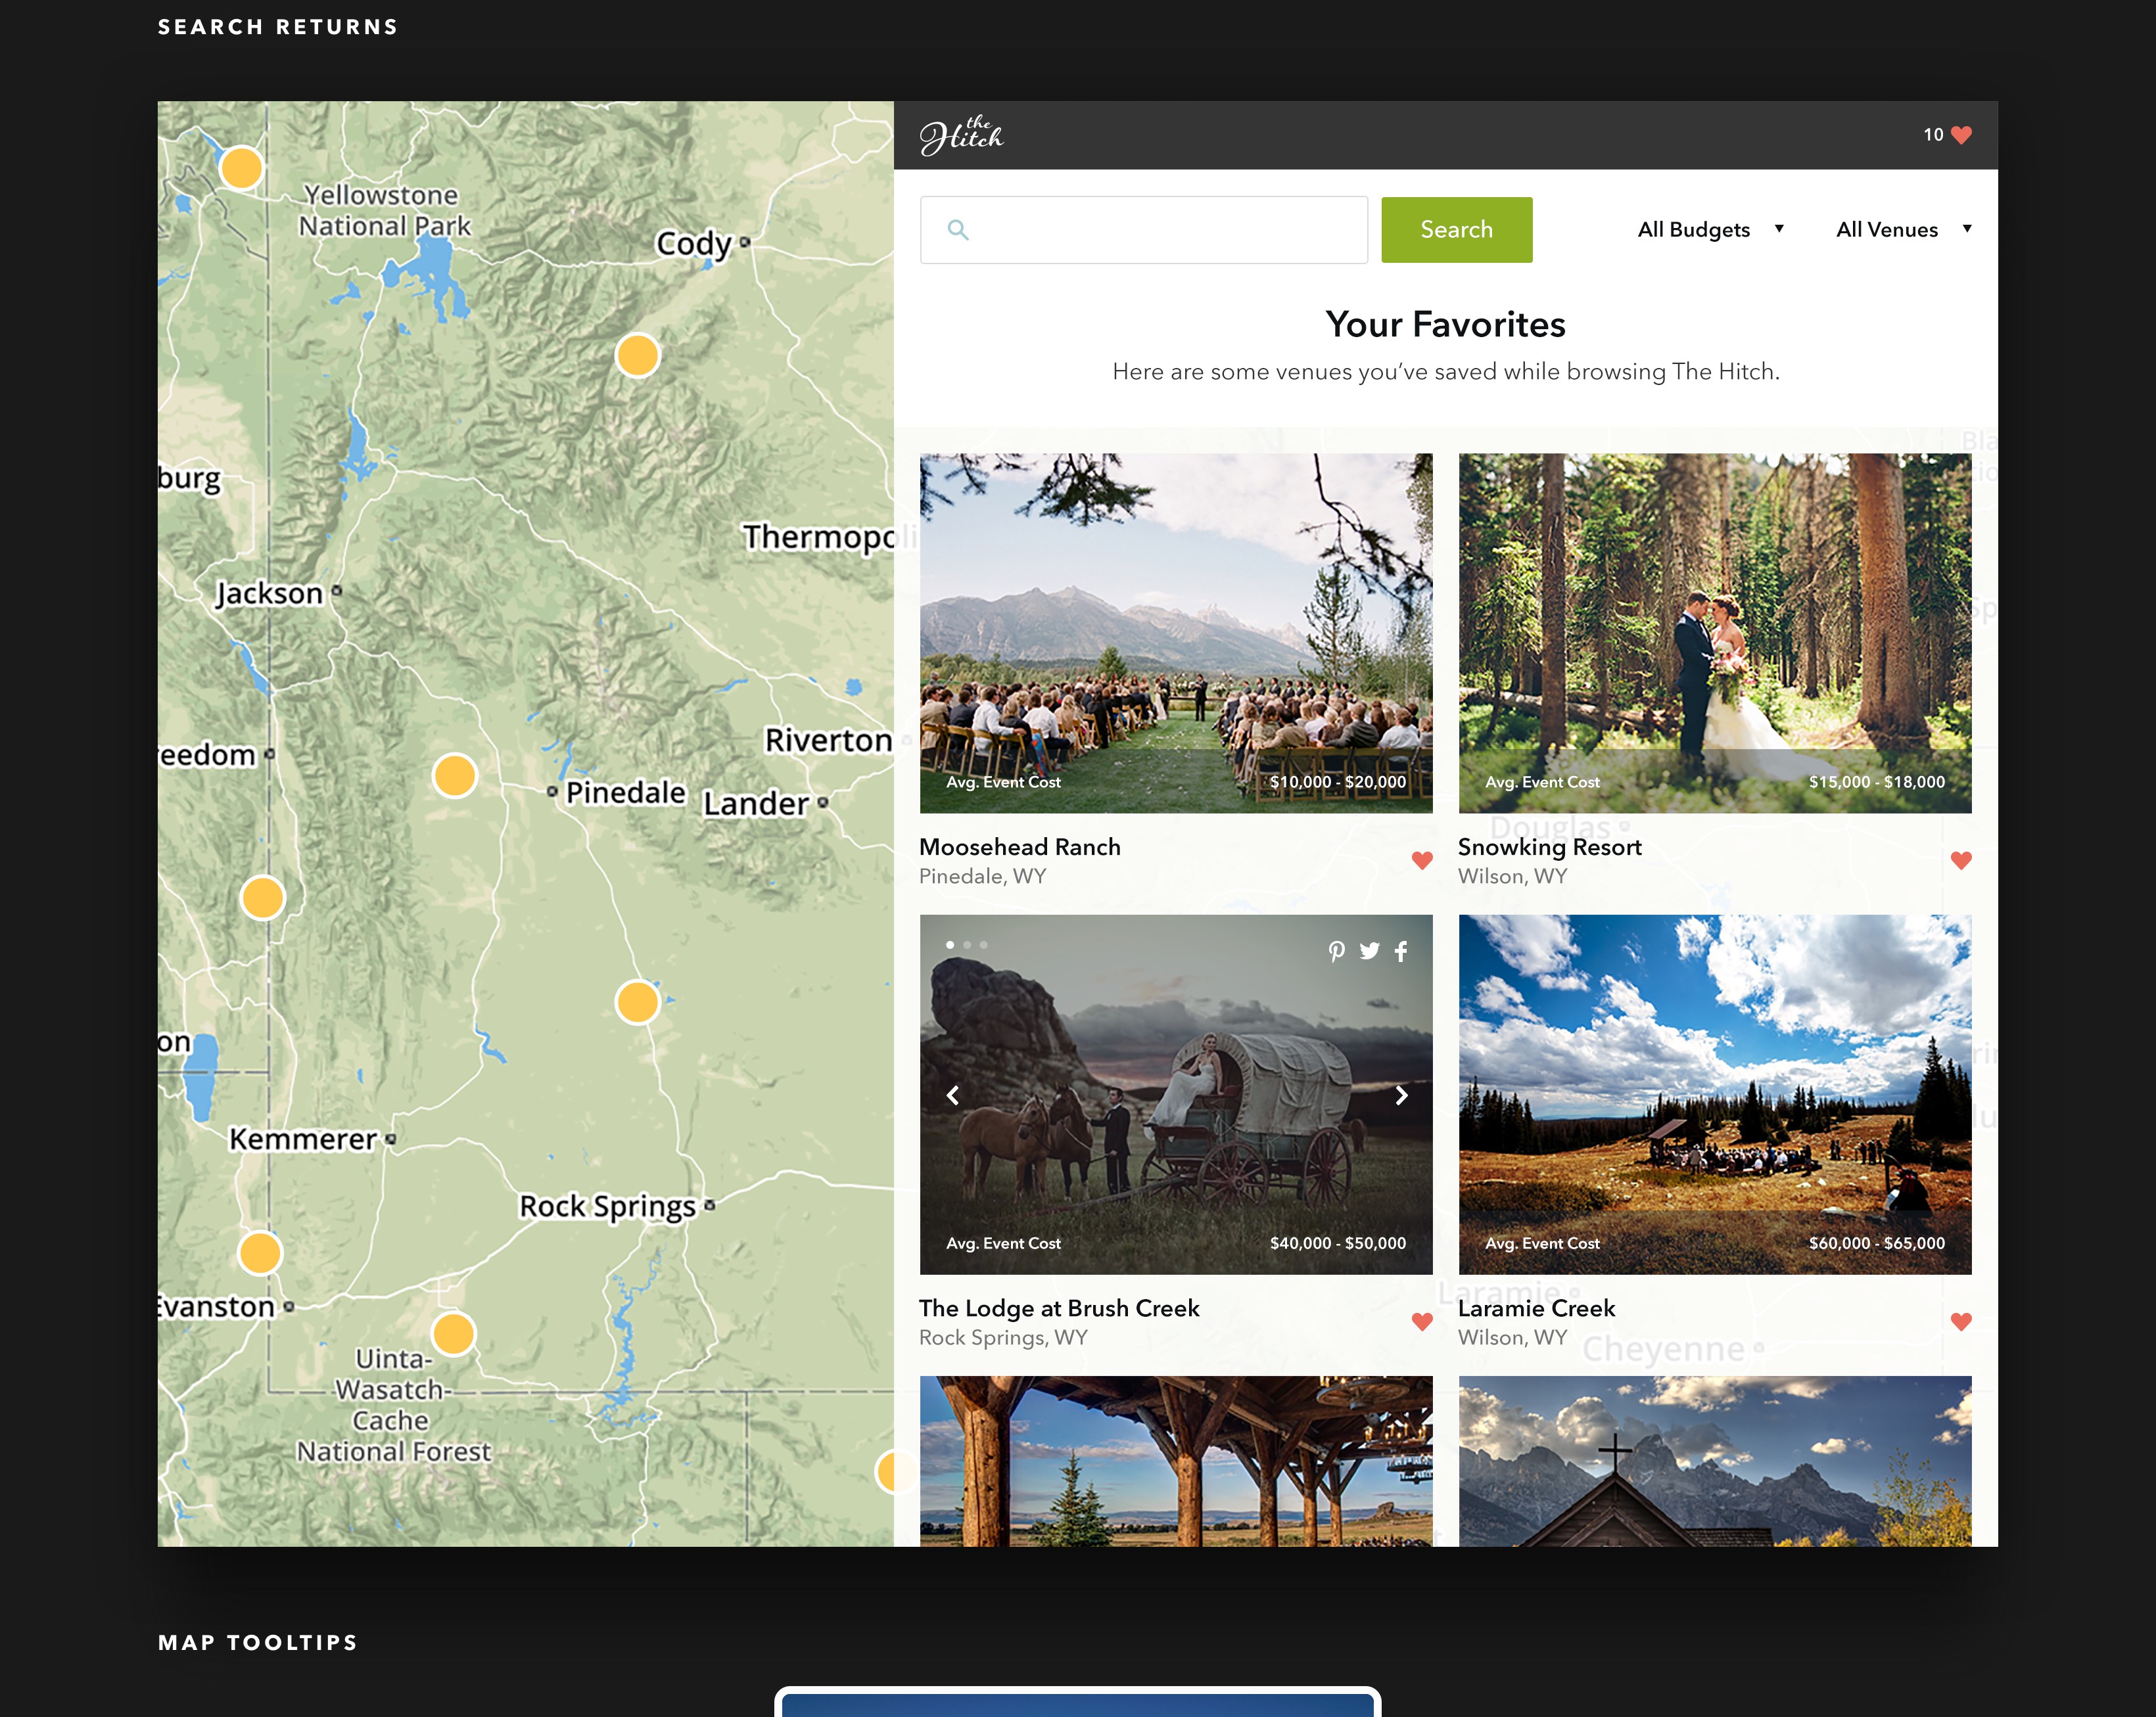
Task: Open Moosehead Ranch venue title
Action: [x=1019, y=846]
